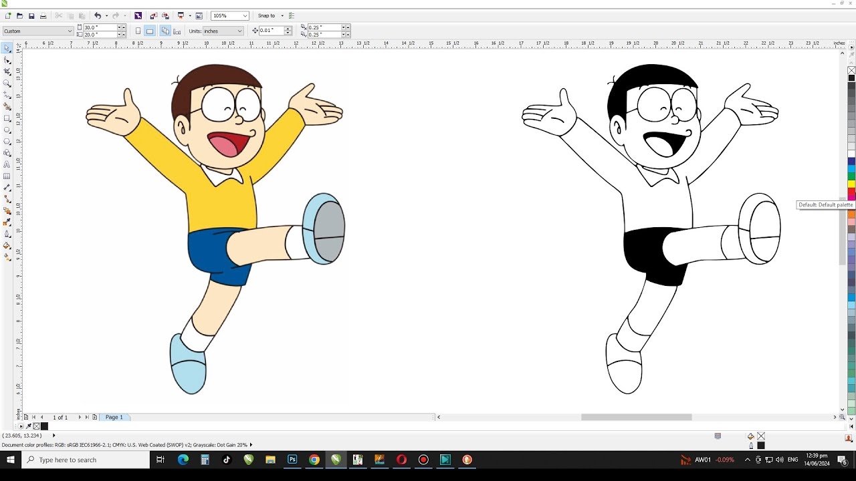Toggle apply layout to current page only
Screen dimensions: 856x481
[177, 31]
